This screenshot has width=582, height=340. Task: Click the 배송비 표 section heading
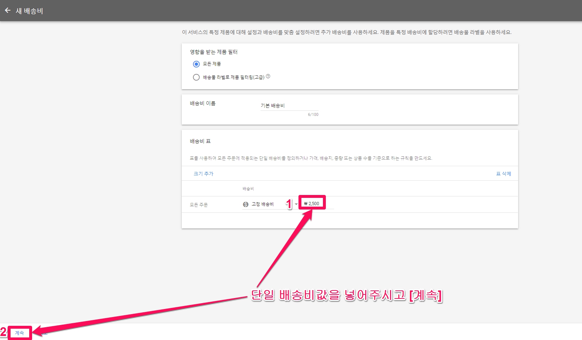(x=200, y=141)
